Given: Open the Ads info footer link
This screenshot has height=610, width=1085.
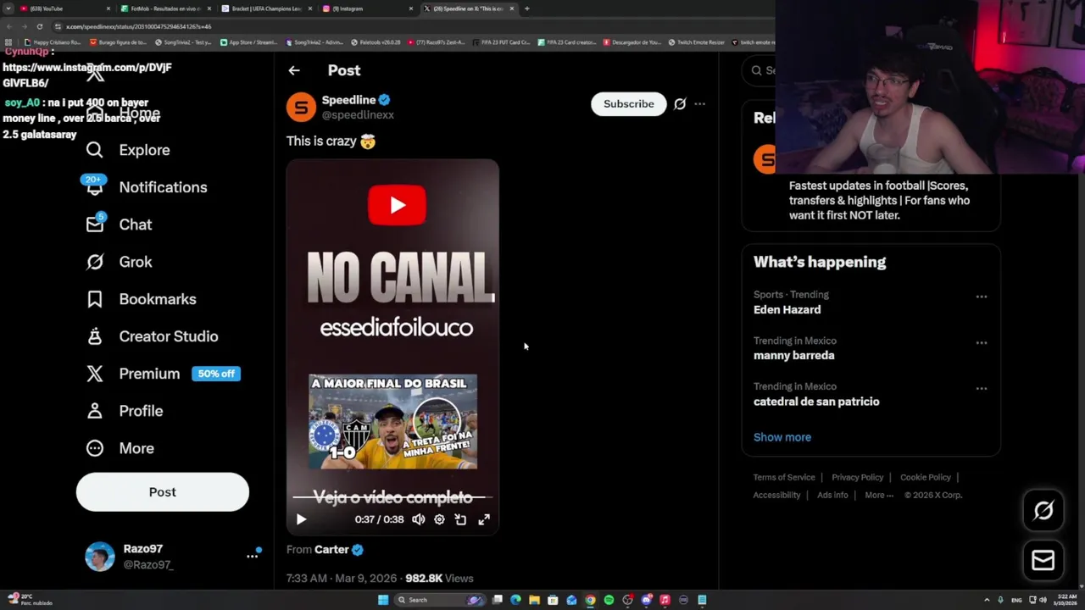Looking at the screenshot, I should (832, 495).
